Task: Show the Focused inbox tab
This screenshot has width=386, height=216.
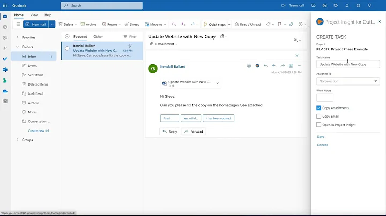Action: (80, 36)
